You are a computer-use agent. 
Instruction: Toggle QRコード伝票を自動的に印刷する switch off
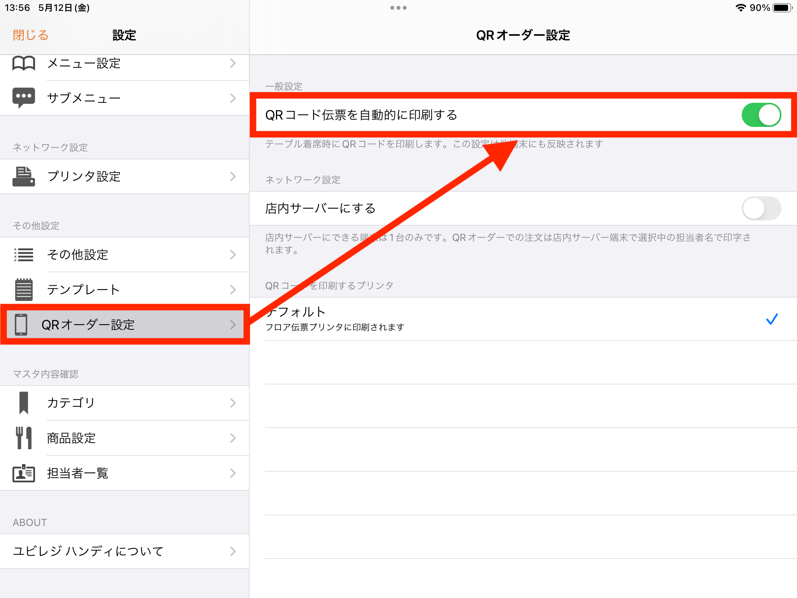[x=761, y=115]
